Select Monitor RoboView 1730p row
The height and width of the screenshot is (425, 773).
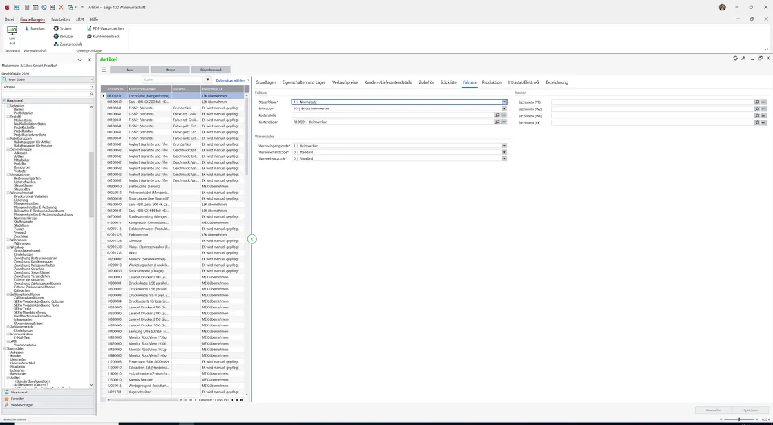[174, 337]
